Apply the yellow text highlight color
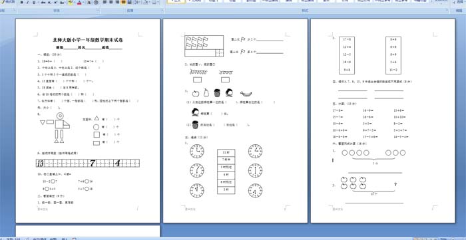This screenshot has width=466, height=240. tap(71, 3)
